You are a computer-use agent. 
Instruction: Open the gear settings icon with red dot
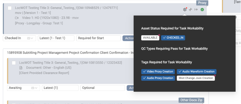tap(185, 10)
